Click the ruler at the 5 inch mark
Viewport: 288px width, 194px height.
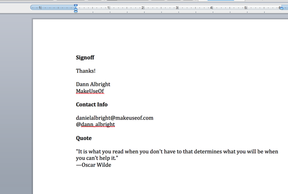pos(245,8)
